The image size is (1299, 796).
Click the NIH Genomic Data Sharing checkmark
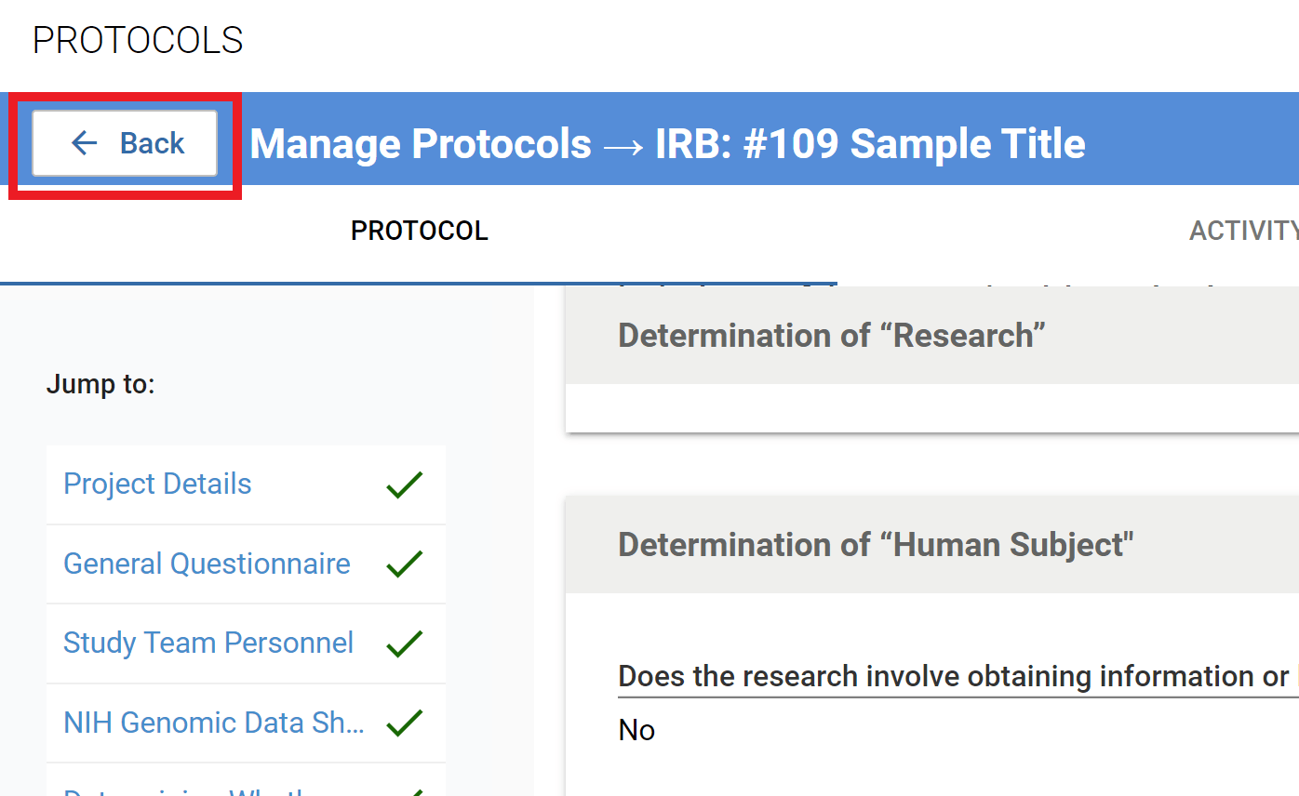click(x=404, y=723)
